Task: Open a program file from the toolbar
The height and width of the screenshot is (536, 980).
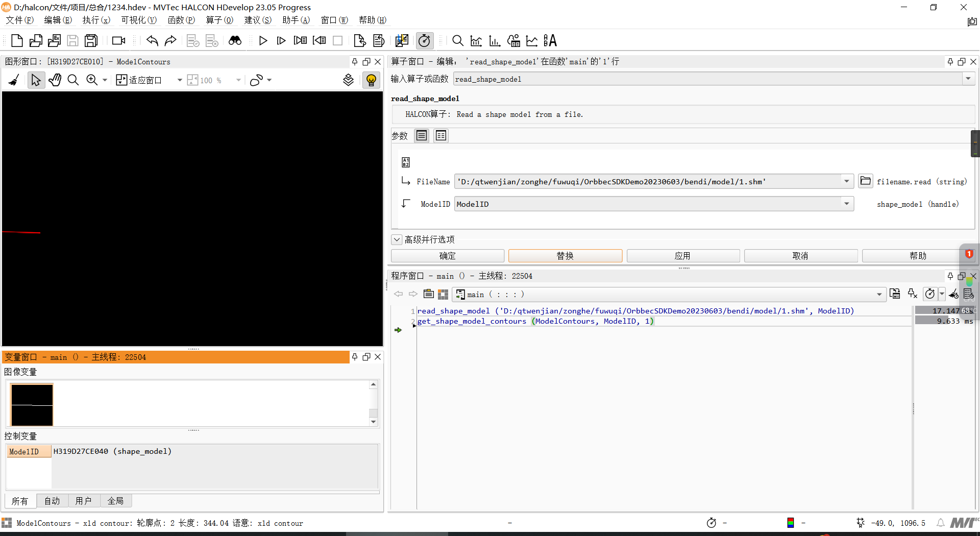Action: pyautogui.click(x=36, y=41)
